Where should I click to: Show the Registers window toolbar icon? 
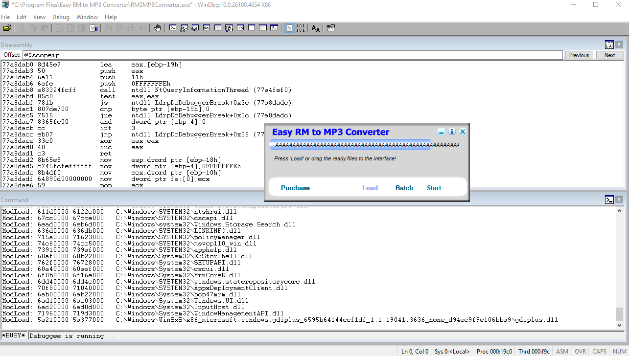[x=207, y=28]
